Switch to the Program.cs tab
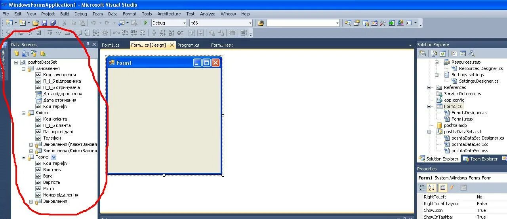The image size is (507, 219). (x=188, y=45)
